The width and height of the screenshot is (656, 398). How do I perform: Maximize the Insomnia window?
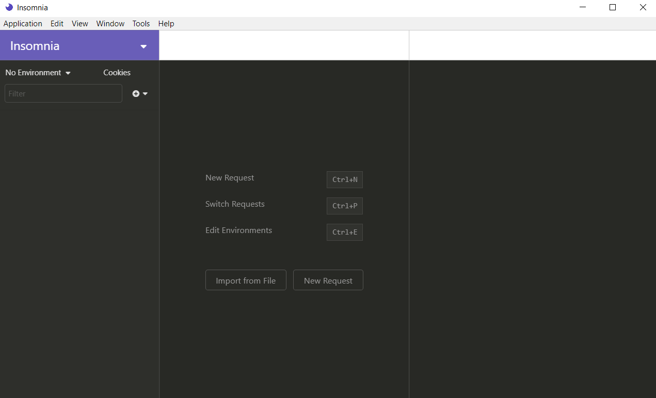point(613,8)
